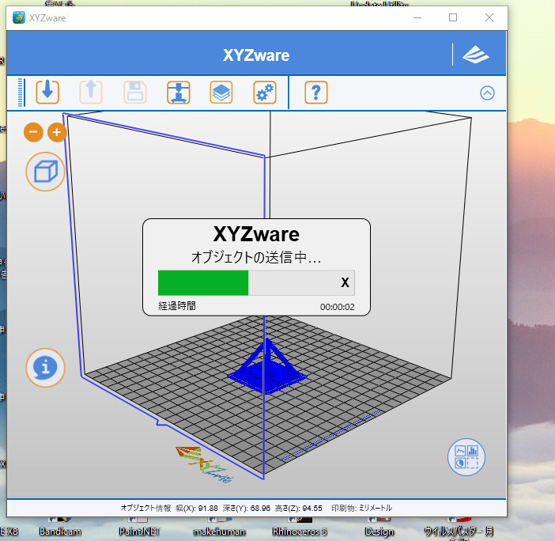Click the zoom in plus button

tap(57, 132)
